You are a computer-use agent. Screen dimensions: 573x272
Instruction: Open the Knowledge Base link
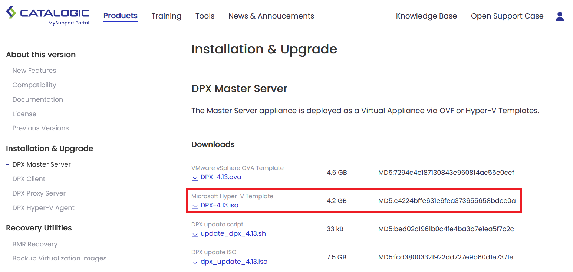click(x=426, y=16)
